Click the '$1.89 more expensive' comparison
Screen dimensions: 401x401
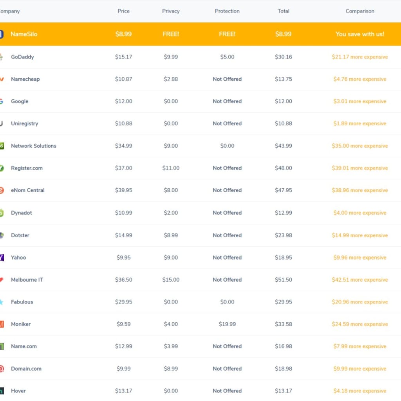(x=360, y=123)
